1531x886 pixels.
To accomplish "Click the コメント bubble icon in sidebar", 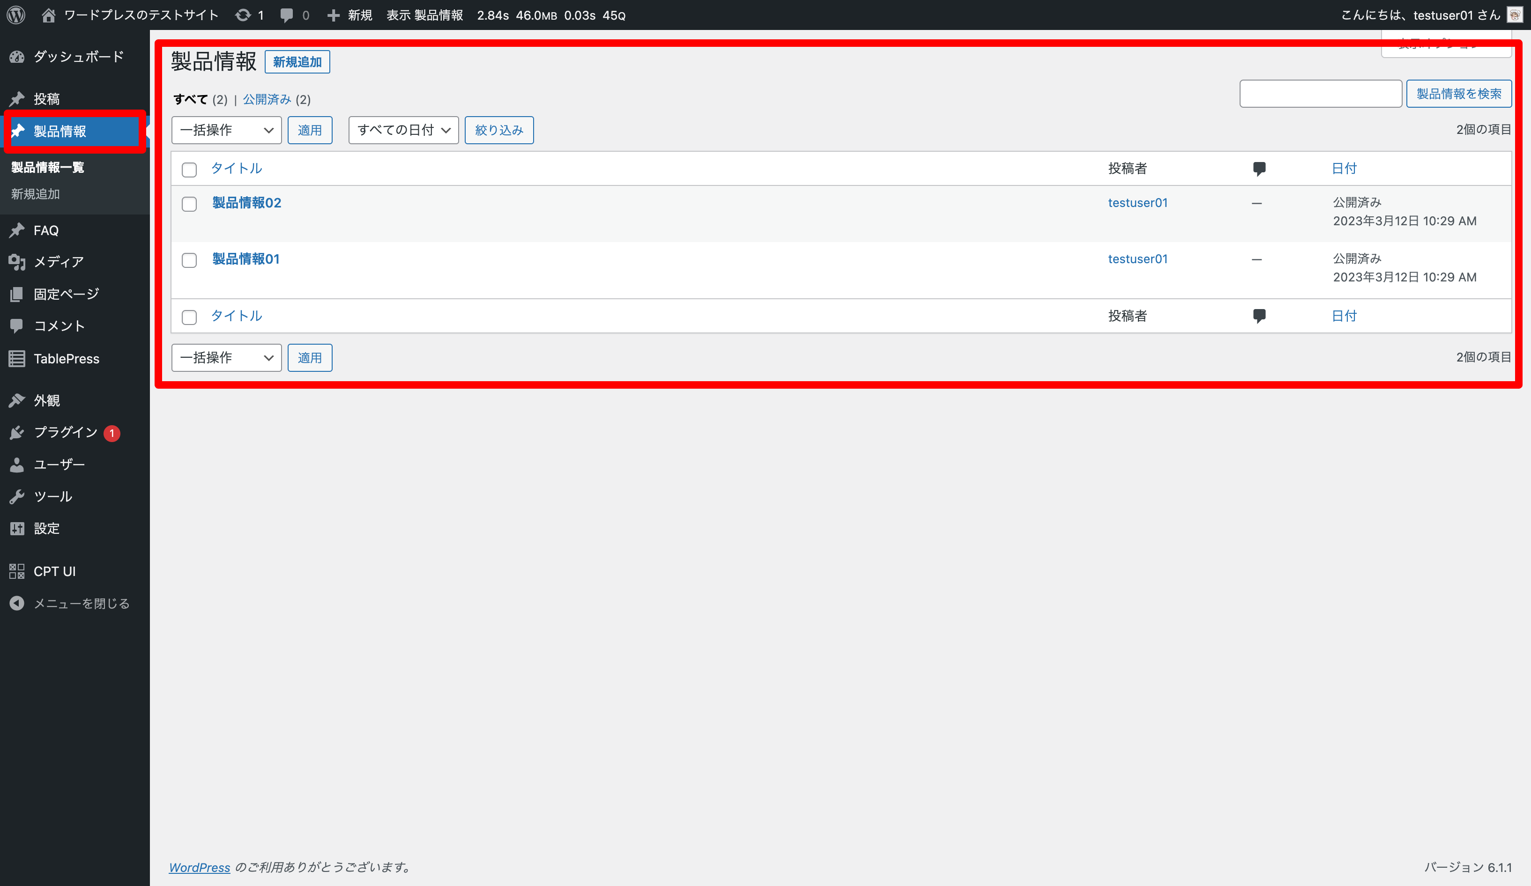I will [x=17, y=326].
